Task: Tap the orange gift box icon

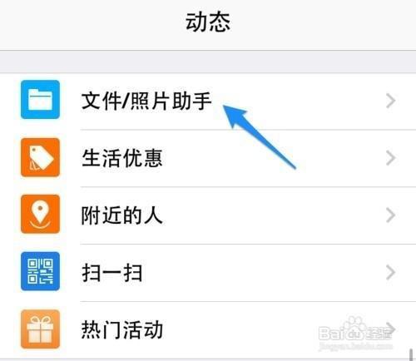Action: [x=40, y=329]
